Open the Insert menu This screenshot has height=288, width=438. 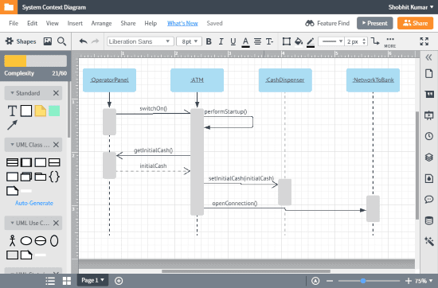(x=75, y=23)
